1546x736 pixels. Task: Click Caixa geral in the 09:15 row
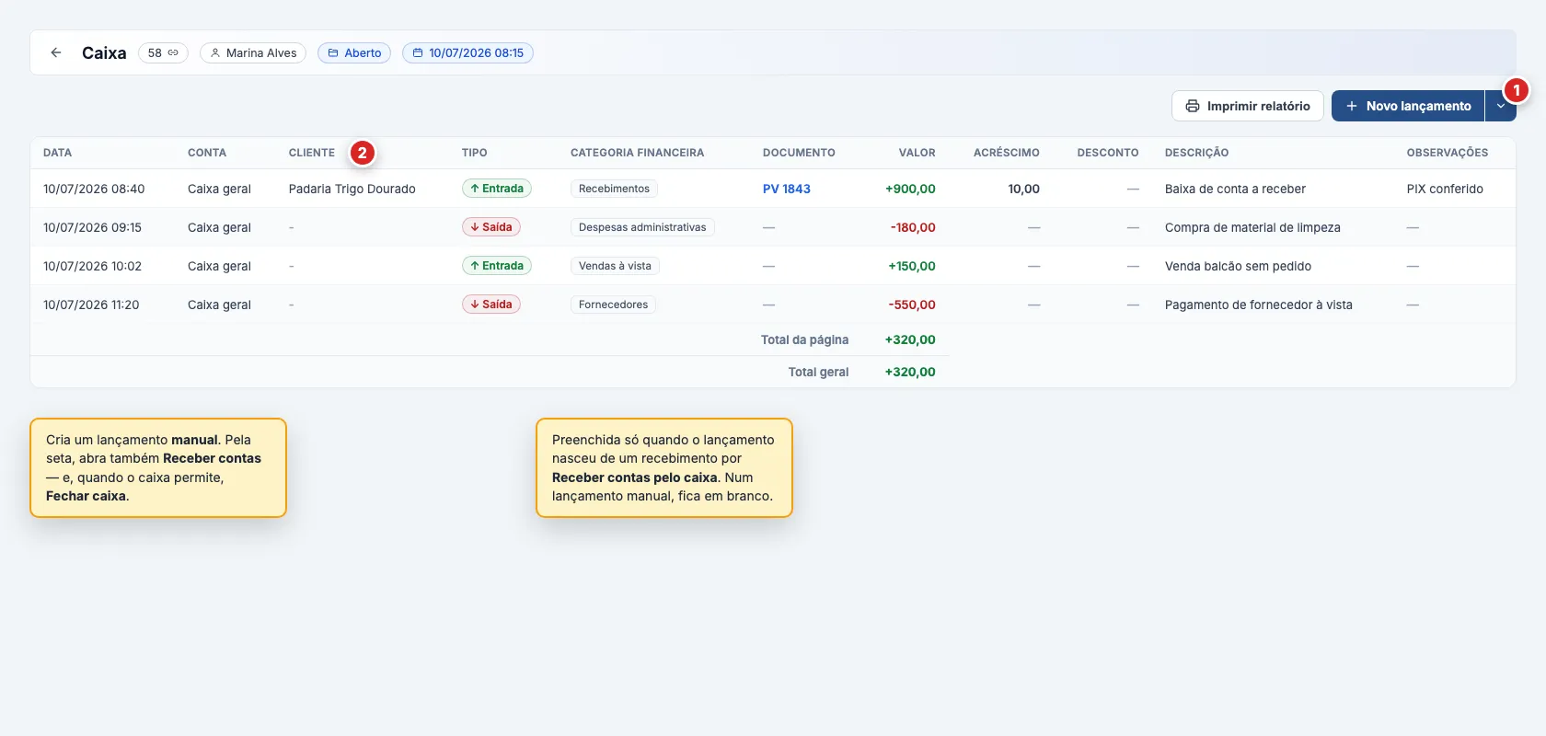(219, 227)
